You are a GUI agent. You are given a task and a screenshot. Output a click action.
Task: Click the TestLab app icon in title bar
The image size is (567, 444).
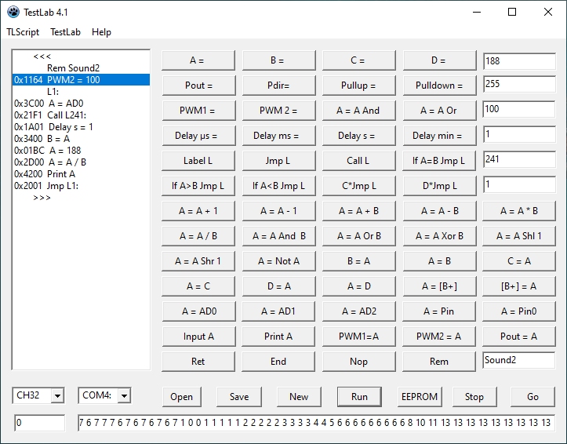13,12
